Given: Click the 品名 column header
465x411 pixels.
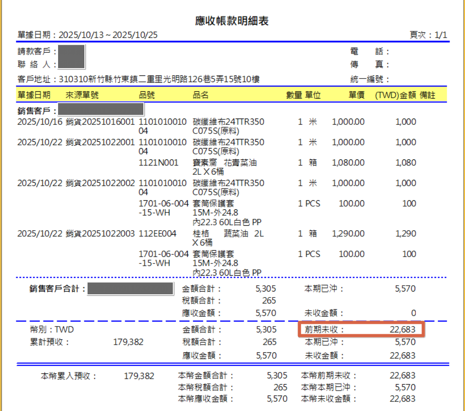Looking at the screenshot, I should point(201,95).
